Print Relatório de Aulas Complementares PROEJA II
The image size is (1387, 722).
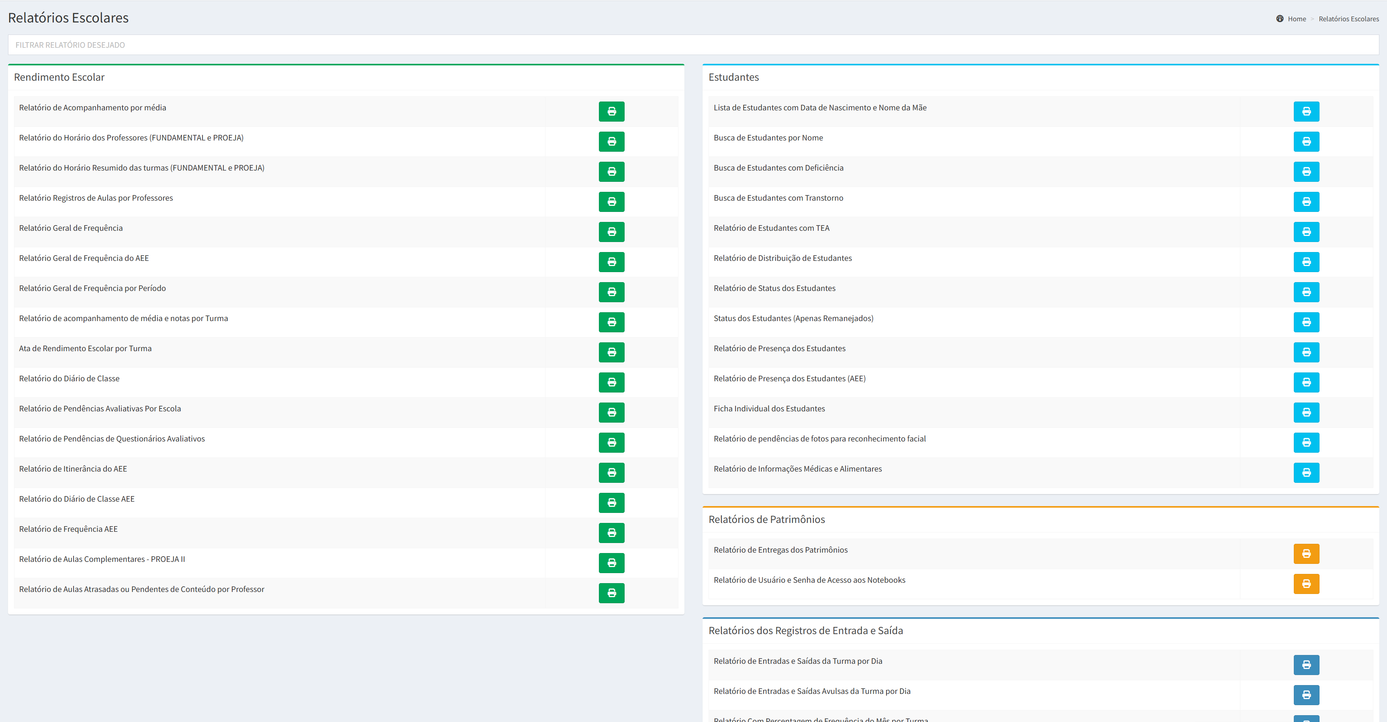click(611, 563)
